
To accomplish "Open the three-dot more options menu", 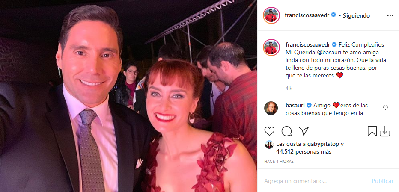I will [390, 15].
